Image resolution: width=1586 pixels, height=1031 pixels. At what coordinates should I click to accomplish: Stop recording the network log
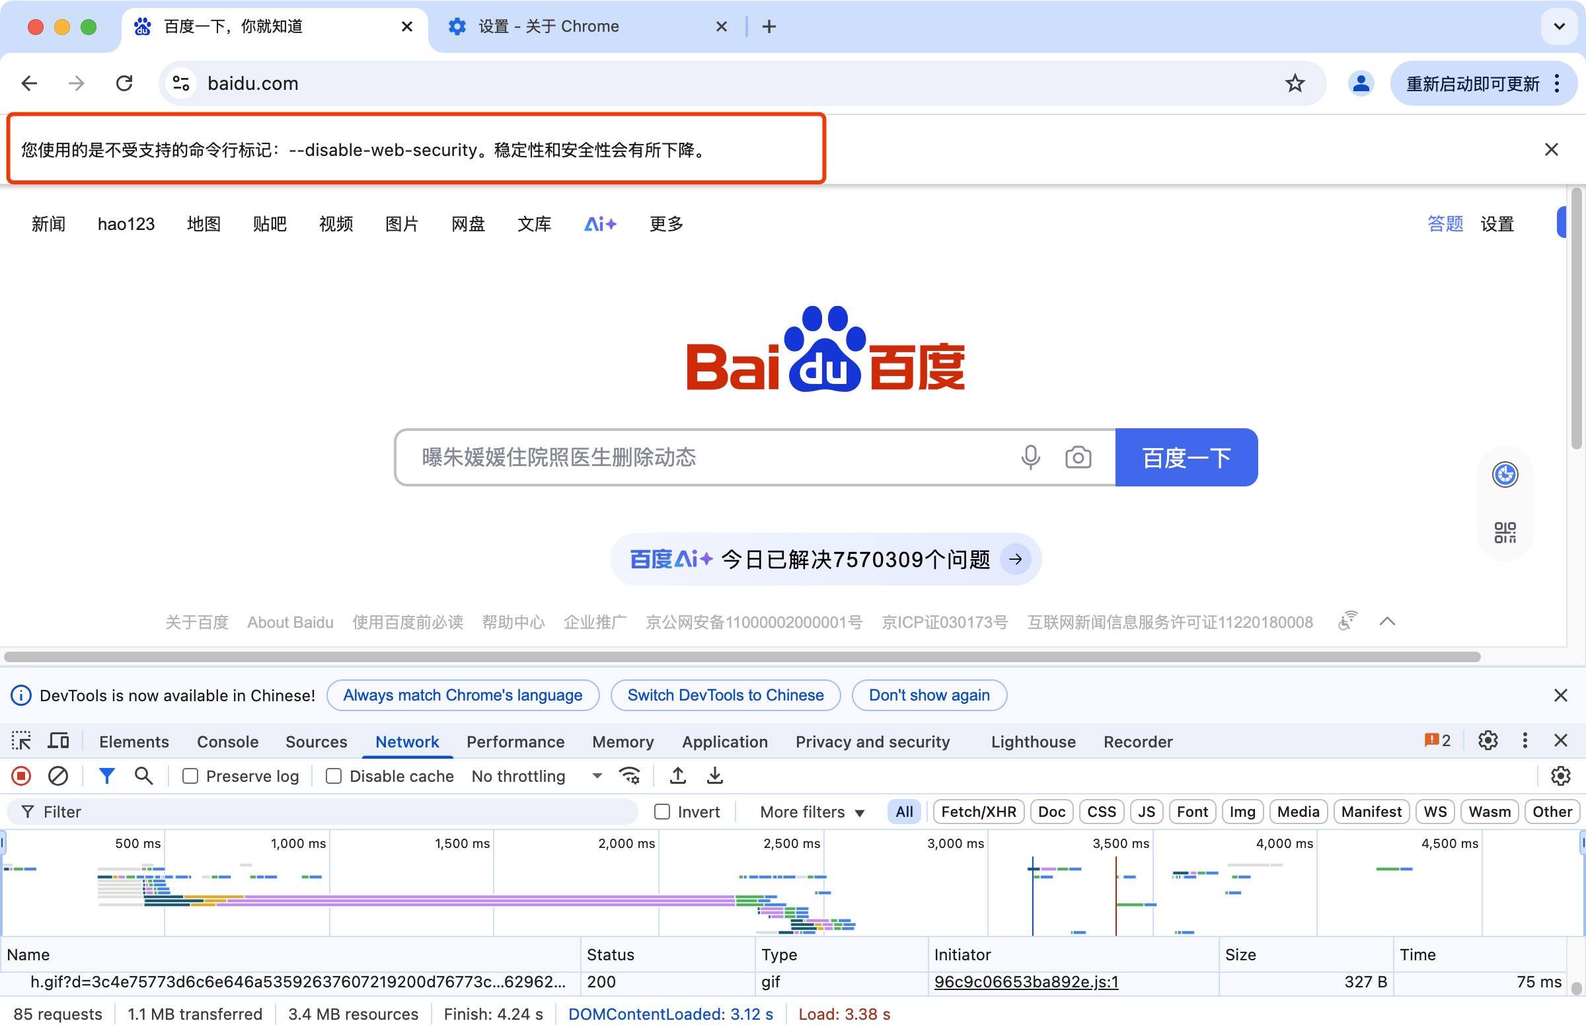tap(20, 776)
